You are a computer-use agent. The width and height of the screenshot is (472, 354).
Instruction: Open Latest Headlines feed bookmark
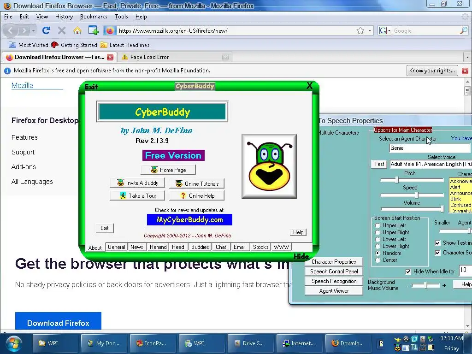coord(124,45)
